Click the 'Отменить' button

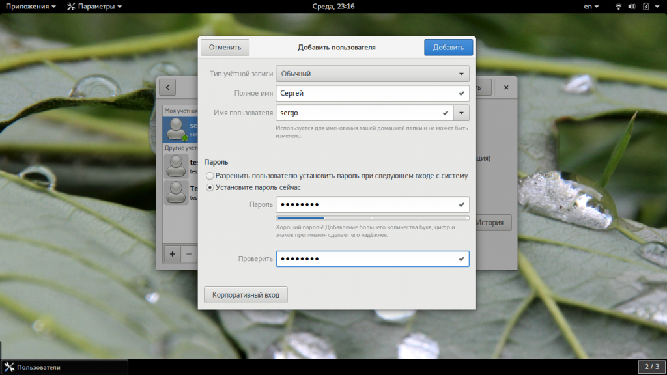pos(225,47)
